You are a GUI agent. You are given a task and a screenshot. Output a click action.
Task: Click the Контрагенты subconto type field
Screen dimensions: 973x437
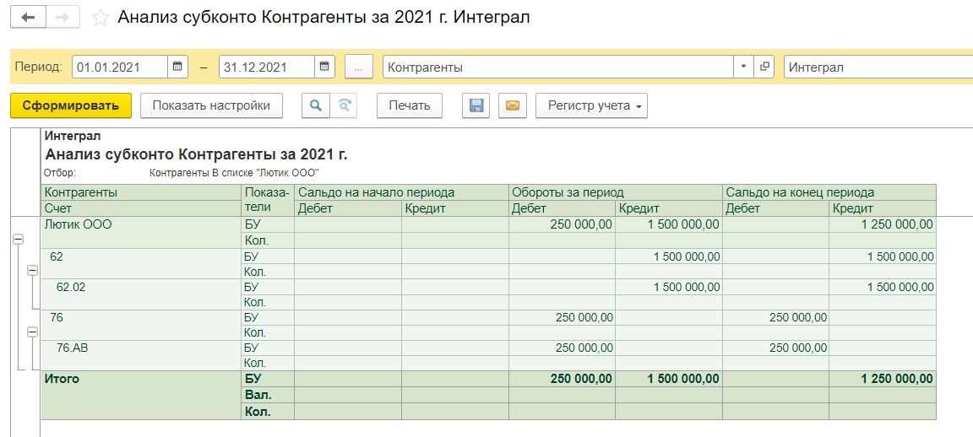point(558,67)
